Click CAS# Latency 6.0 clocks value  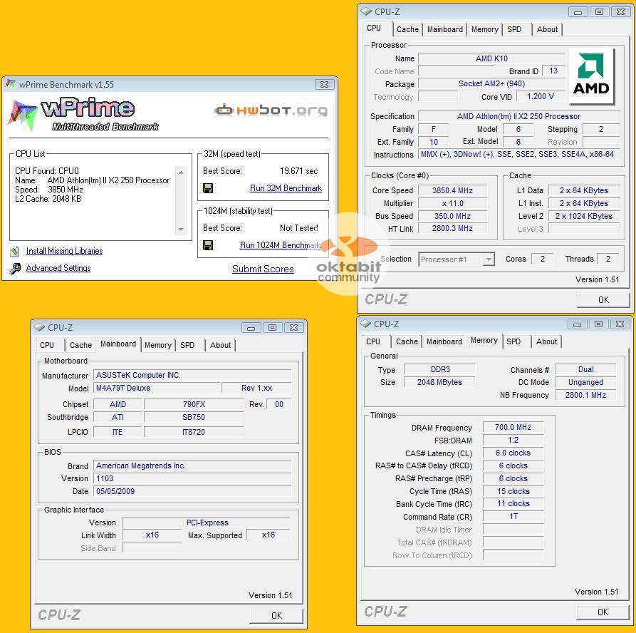(513, 453)
